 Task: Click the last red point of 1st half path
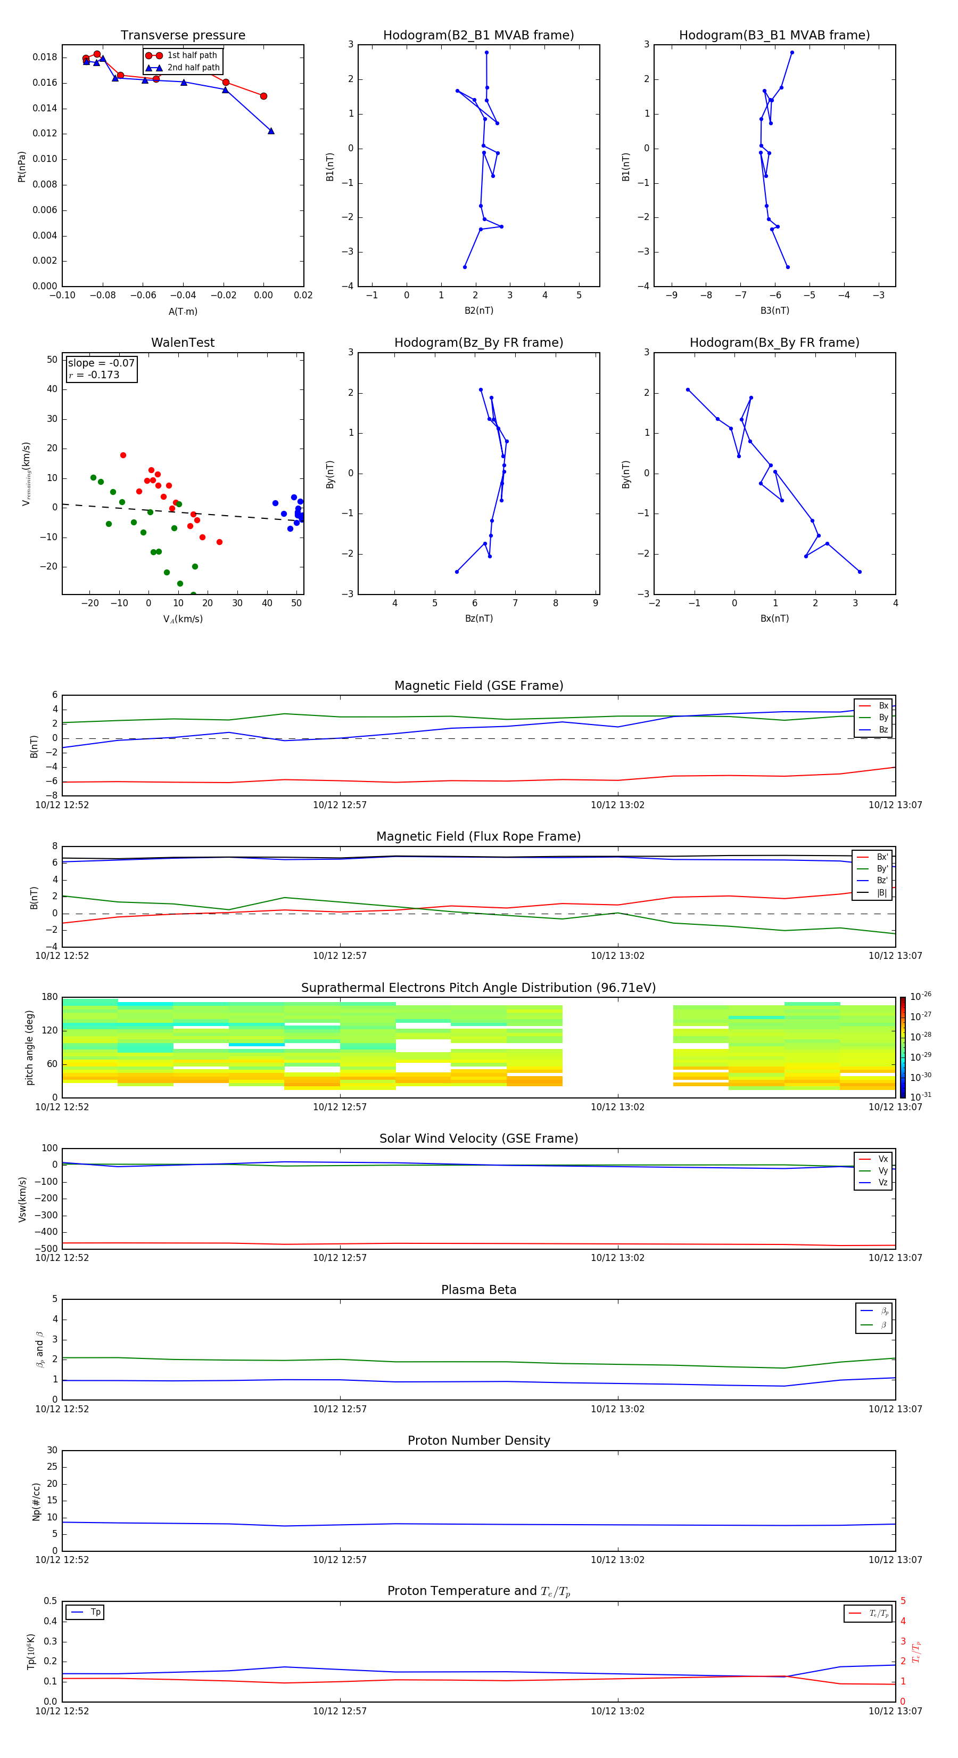click(263, 96)
